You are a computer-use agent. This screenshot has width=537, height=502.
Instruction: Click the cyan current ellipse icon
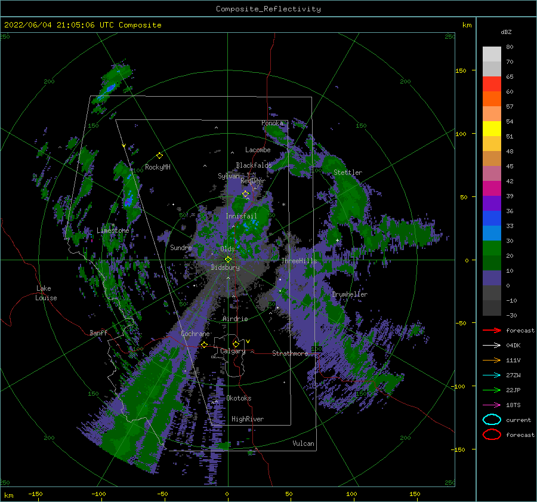coord(492,420)
